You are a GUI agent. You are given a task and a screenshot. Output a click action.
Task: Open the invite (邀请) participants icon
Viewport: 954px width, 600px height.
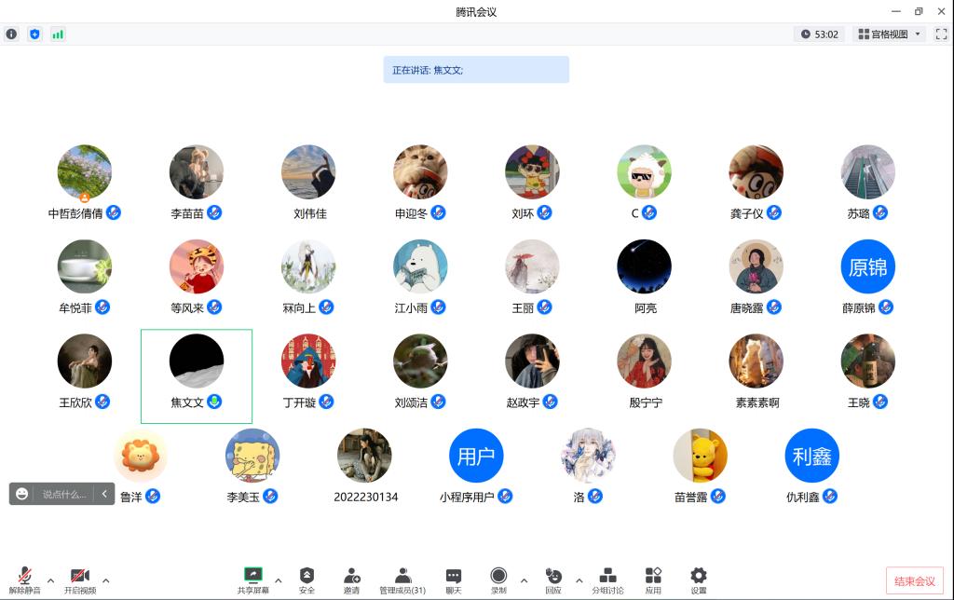point(351,579)
